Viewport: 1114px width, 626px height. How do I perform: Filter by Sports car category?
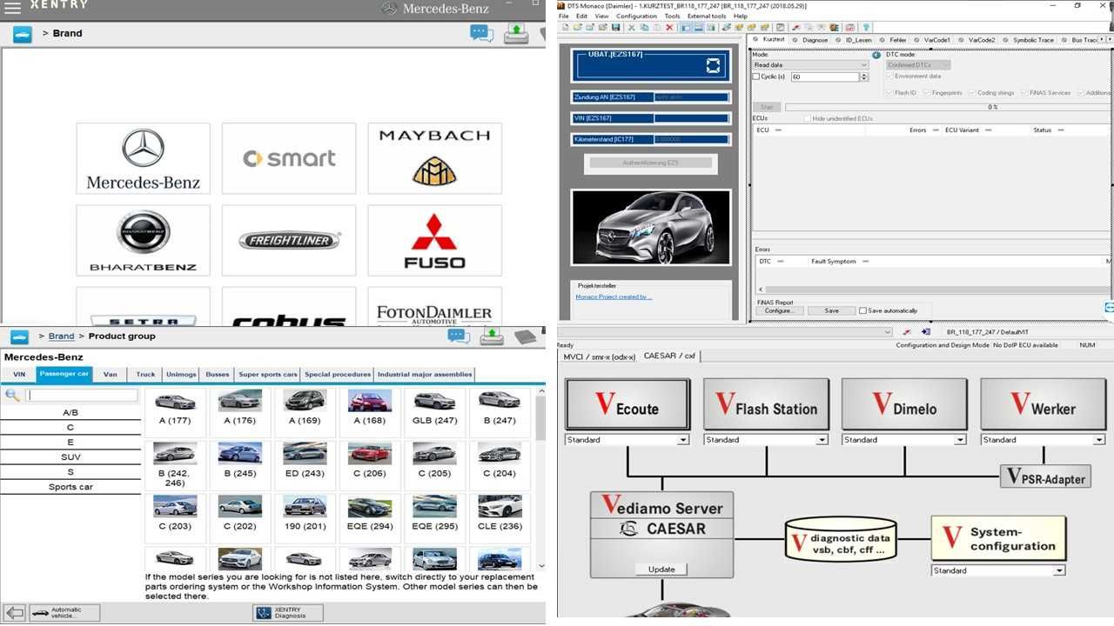click(70, 487)
